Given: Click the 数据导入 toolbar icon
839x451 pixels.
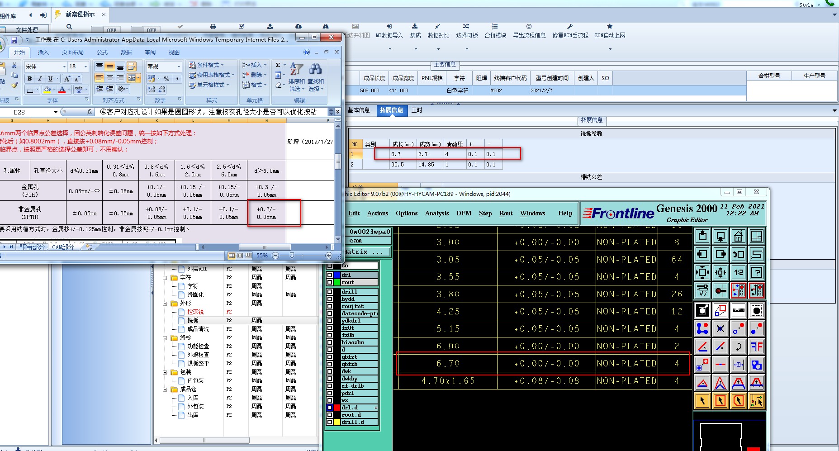Looking at the screenshot, I should coord(389,31).
